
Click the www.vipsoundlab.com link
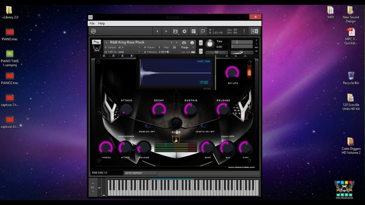click(x=242, y=167)
